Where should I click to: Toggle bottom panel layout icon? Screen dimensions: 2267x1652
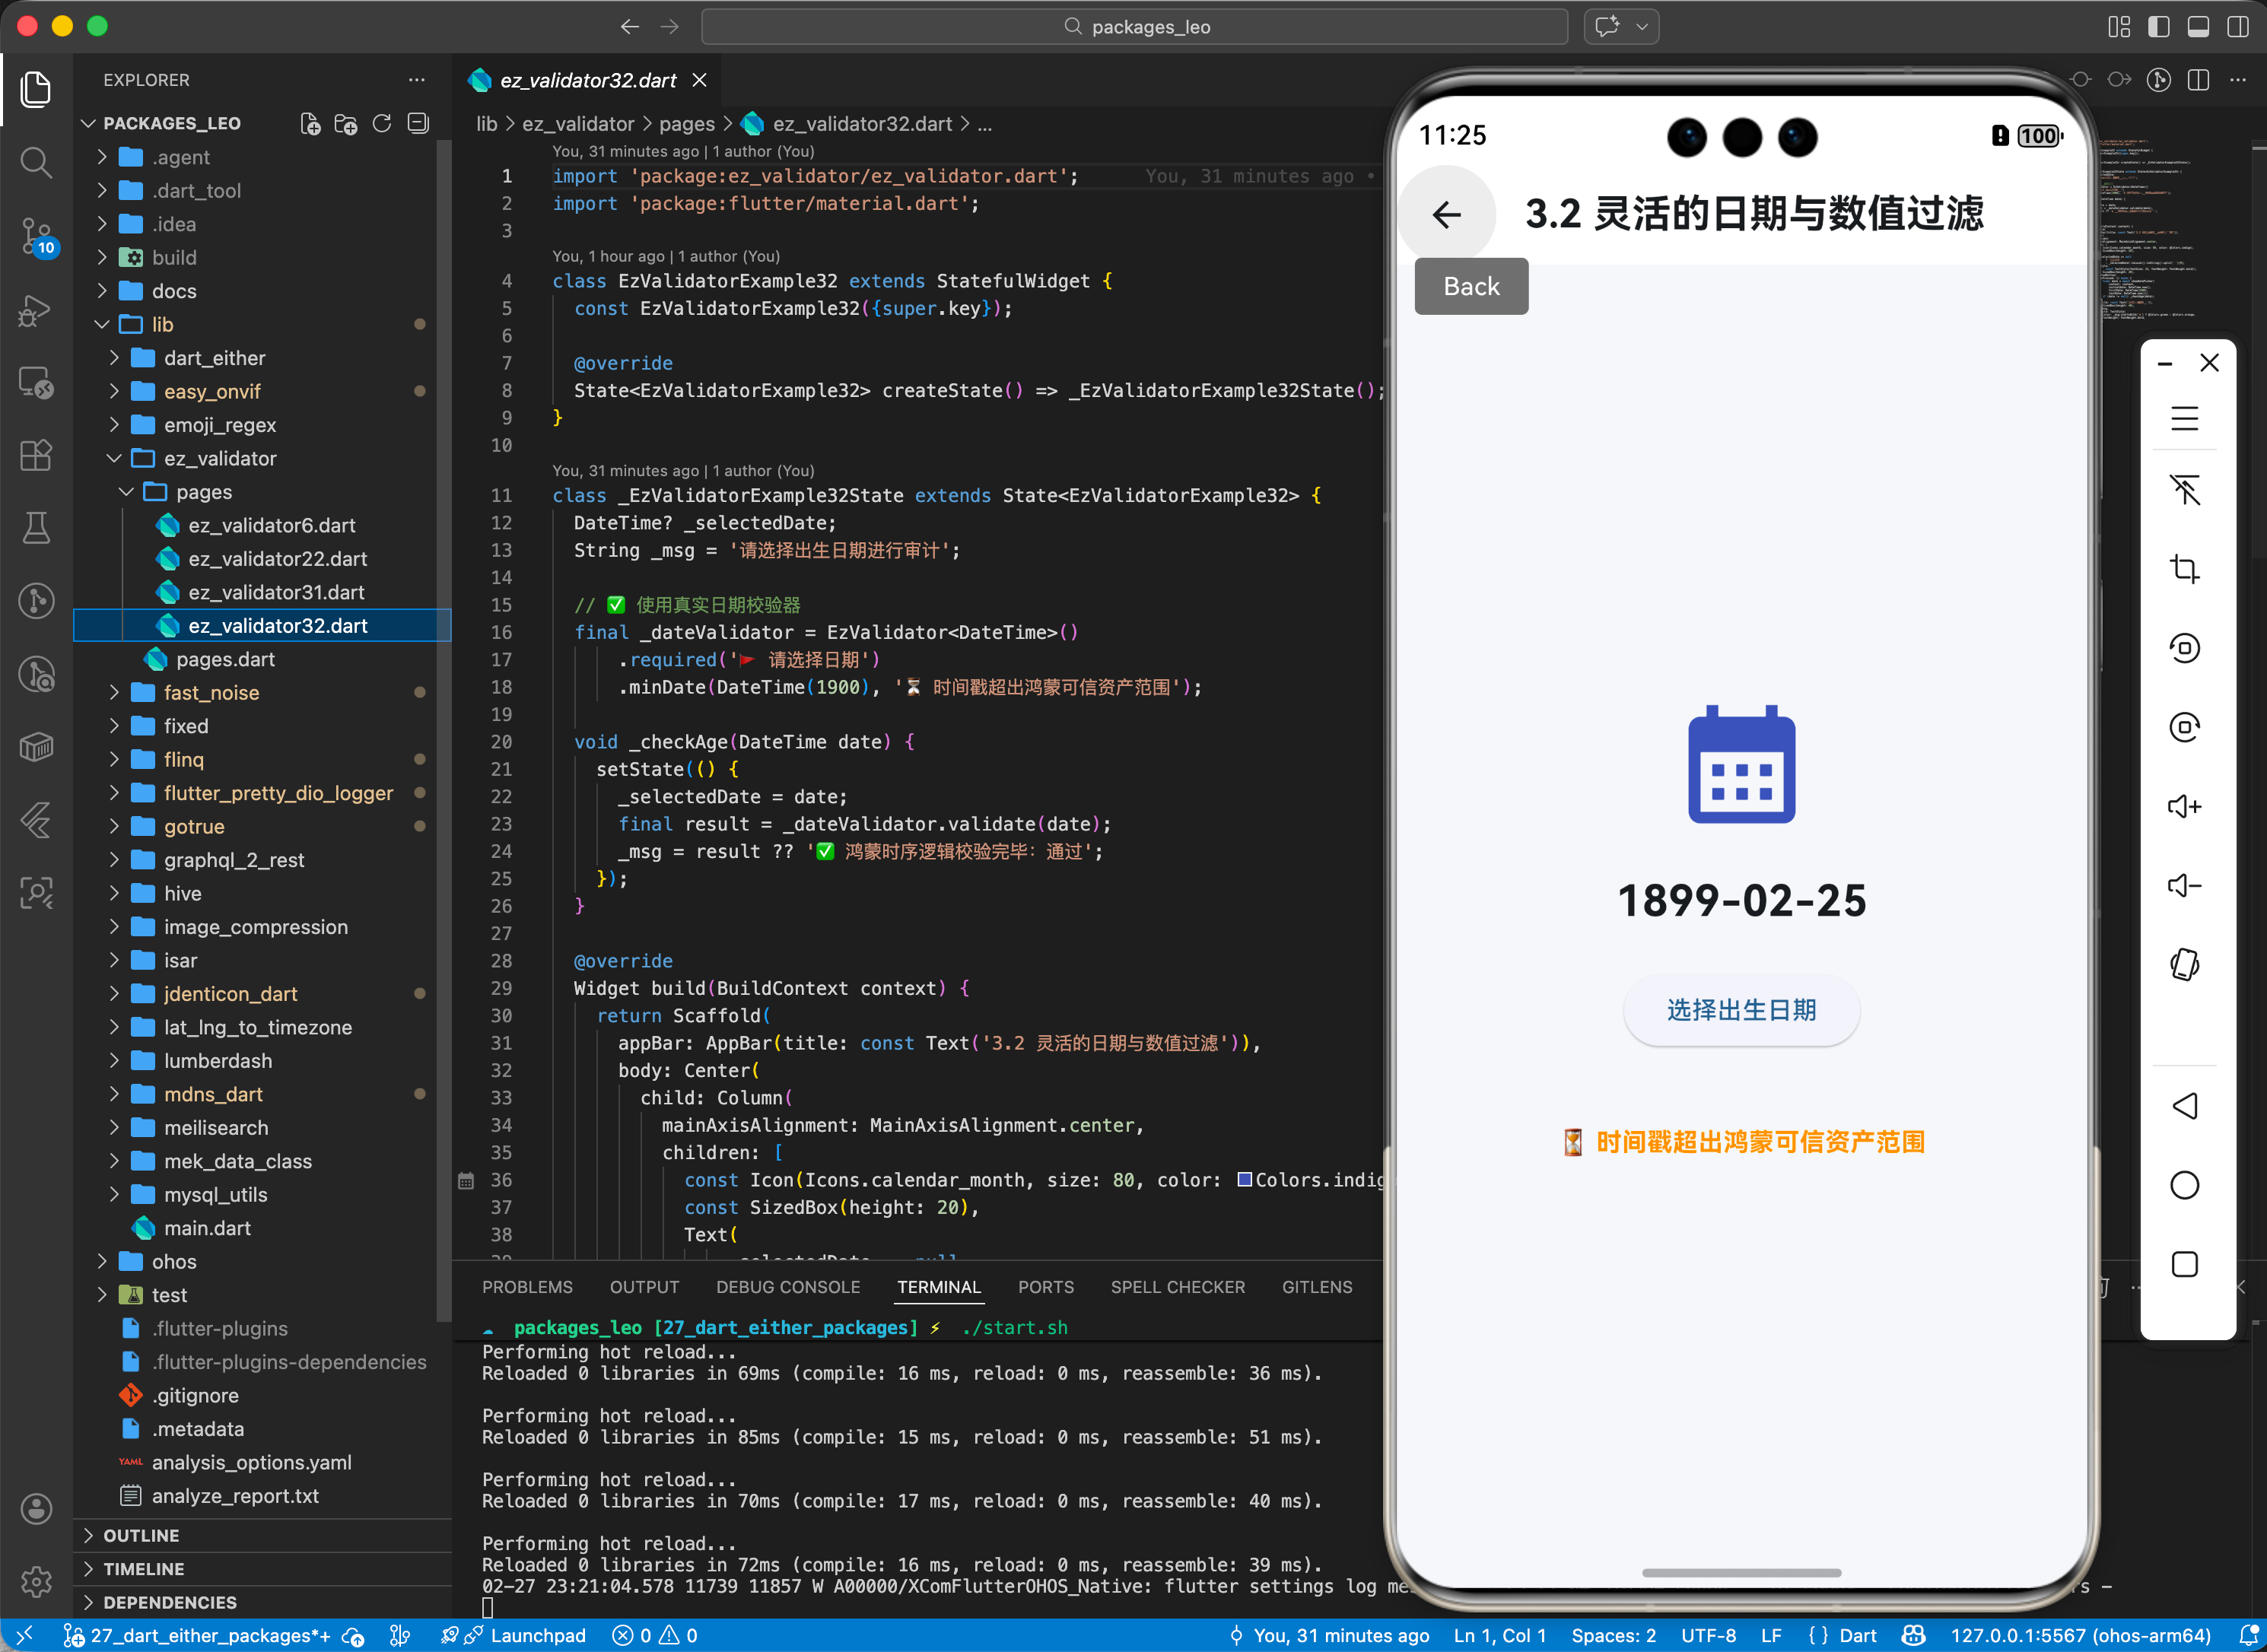pos(2197,27)
